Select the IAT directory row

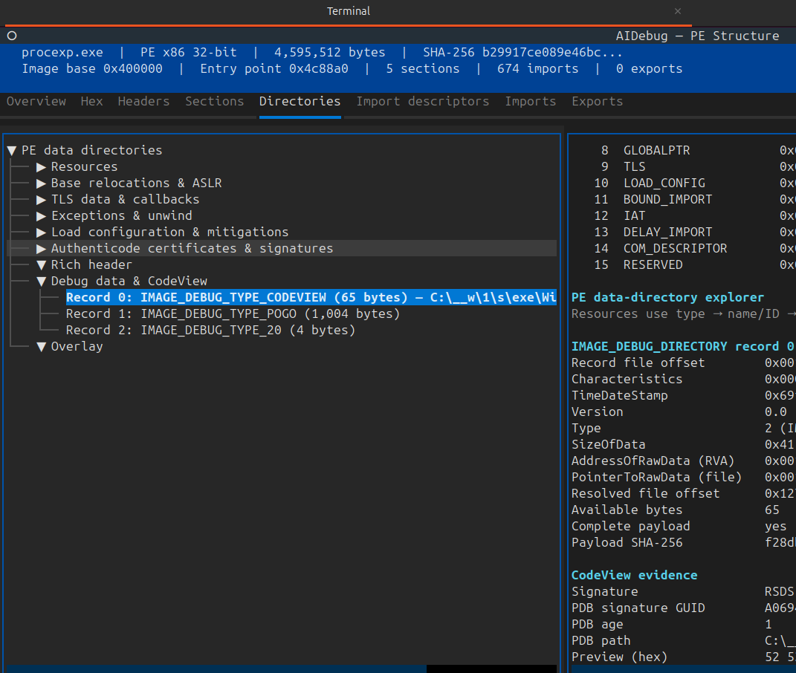pos(682,215)
